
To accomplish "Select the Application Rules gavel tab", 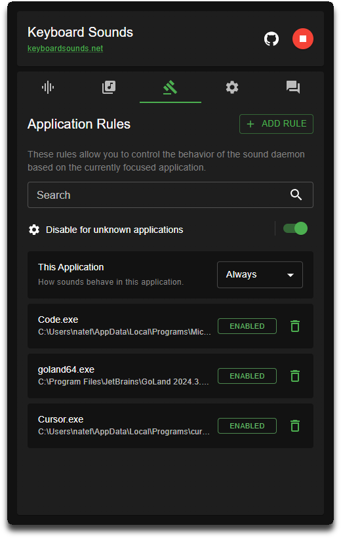I will click(170, 87).
